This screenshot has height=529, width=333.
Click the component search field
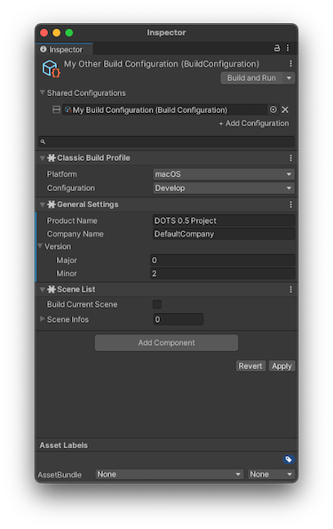coord(167,141)
